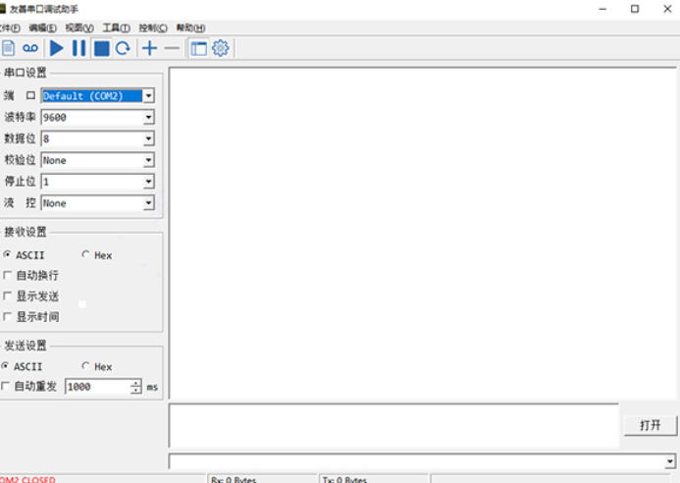Open the 端口 Default (COM2) dropdown
The width and height of the screenshot is (680, 483).
click(148, 96)
